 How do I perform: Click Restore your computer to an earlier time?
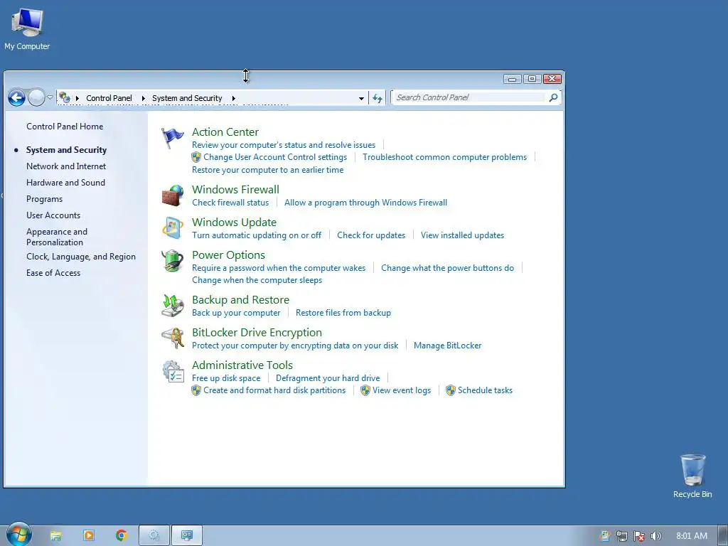pos(267,170)
